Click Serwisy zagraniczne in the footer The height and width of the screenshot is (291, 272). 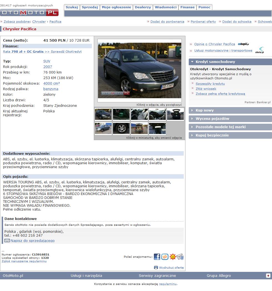tap(157, 276)
